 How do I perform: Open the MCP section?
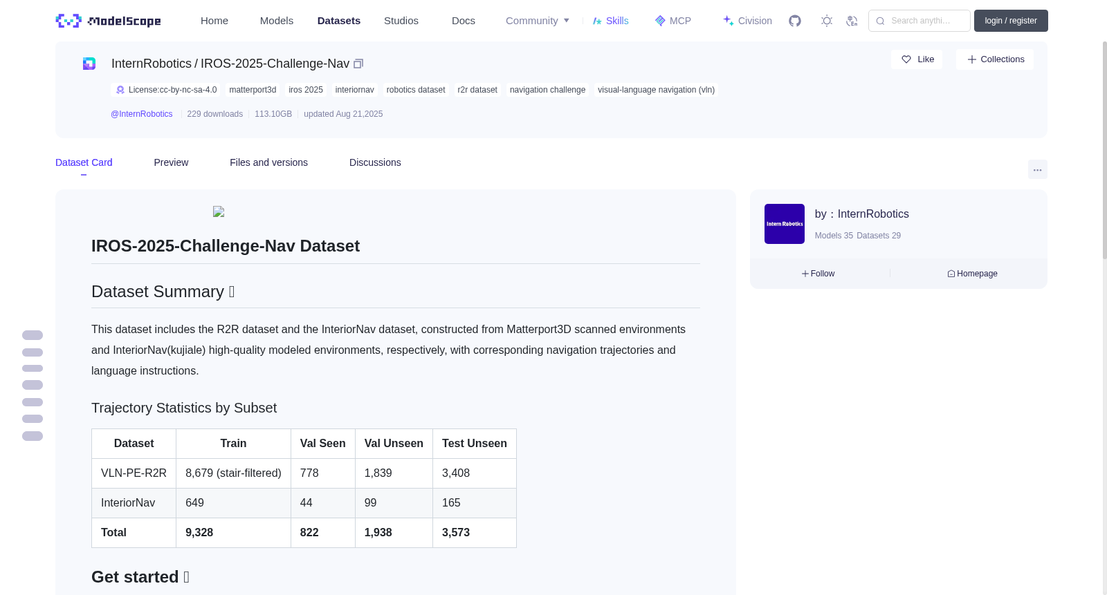[673, 21]
